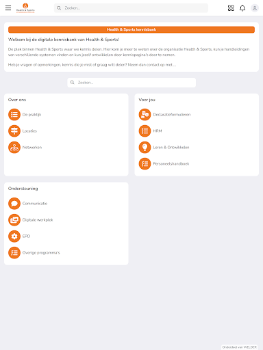This screenshot has height=350, width=263.
Task: Open the apps grid icon
Action: (231, 8)
